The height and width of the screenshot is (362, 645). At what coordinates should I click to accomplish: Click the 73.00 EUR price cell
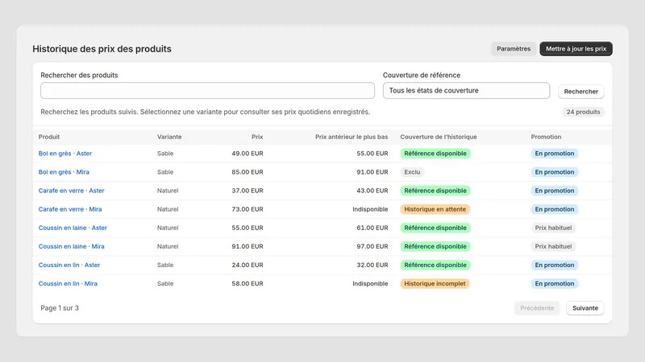248,209
